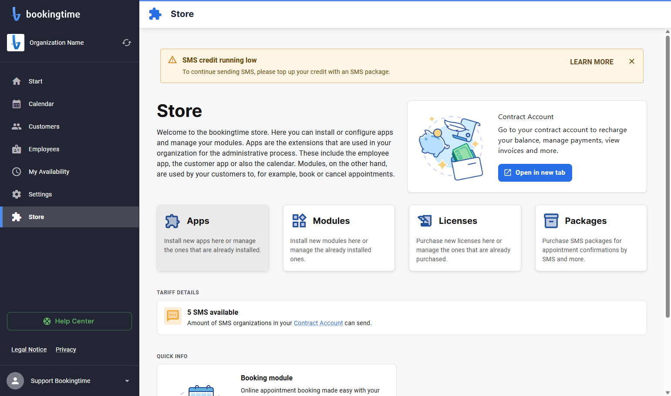Dismiss the SMS credit running low alert
The image size is (671, 396).
632,61
